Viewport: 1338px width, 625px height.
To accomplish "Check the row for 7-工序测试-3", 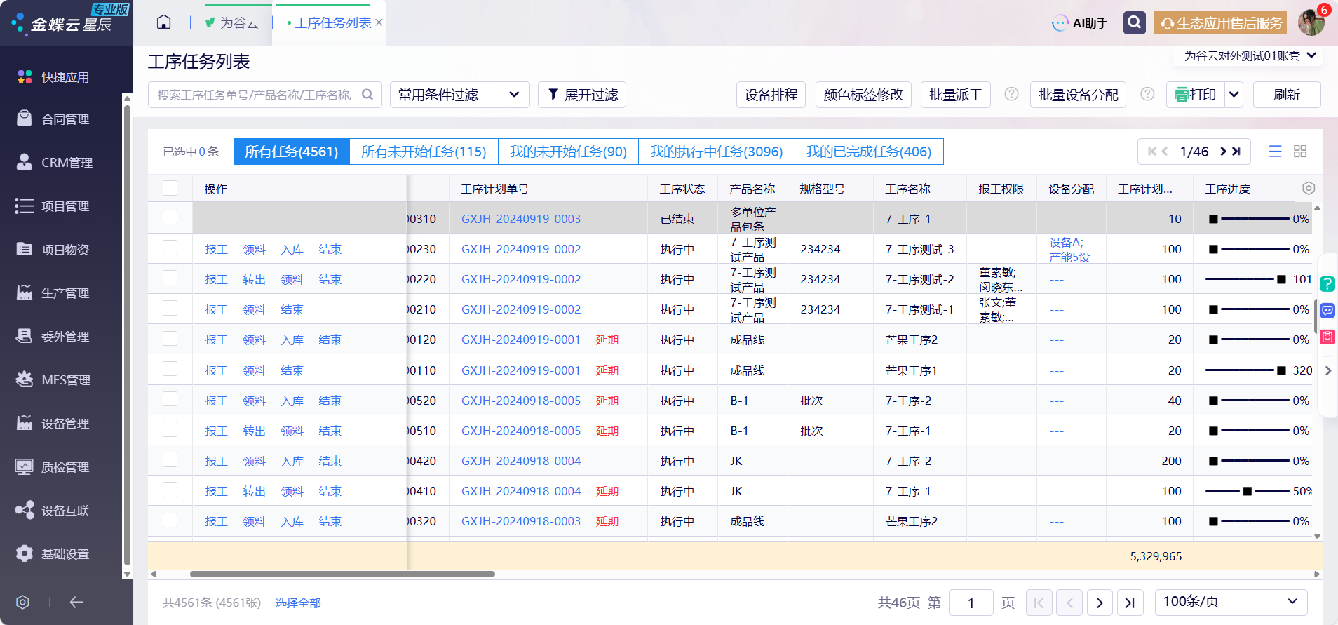I will coord(170,248).
